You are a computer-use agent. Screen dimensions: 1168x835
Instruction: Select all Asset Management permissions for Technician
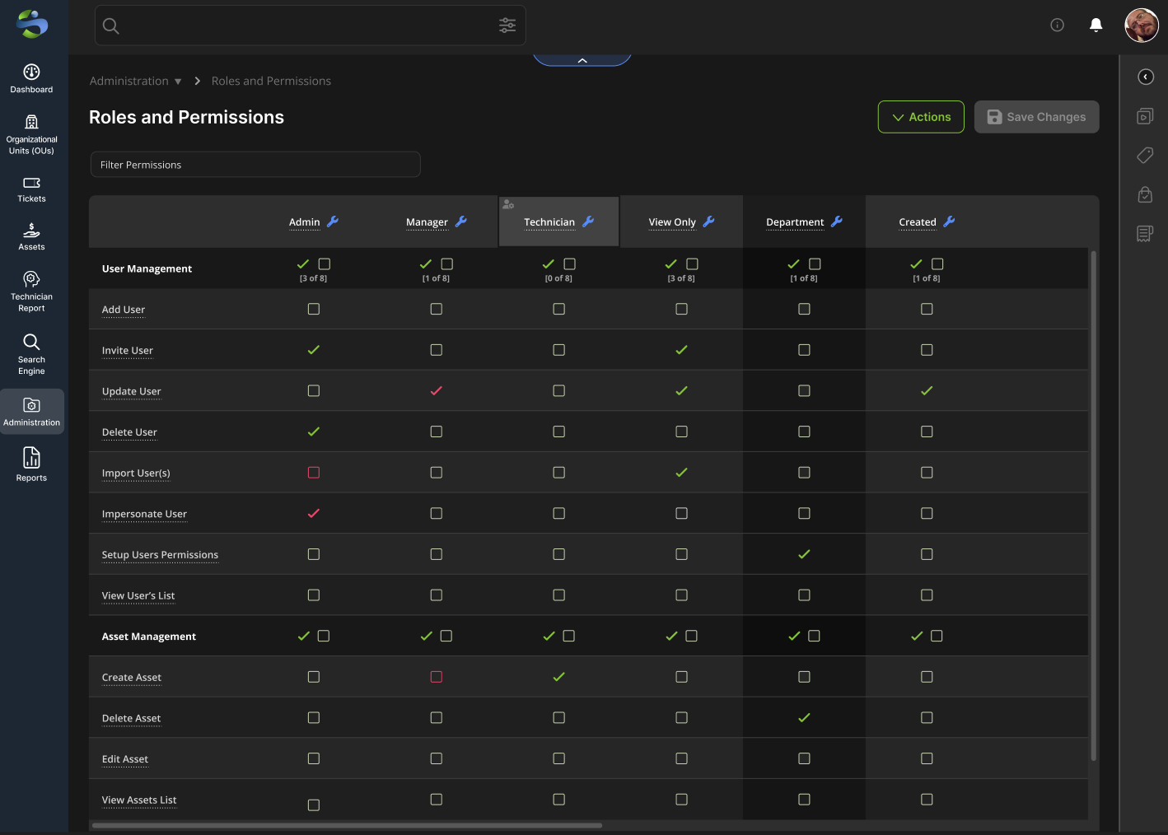click(x=549, y=636)
